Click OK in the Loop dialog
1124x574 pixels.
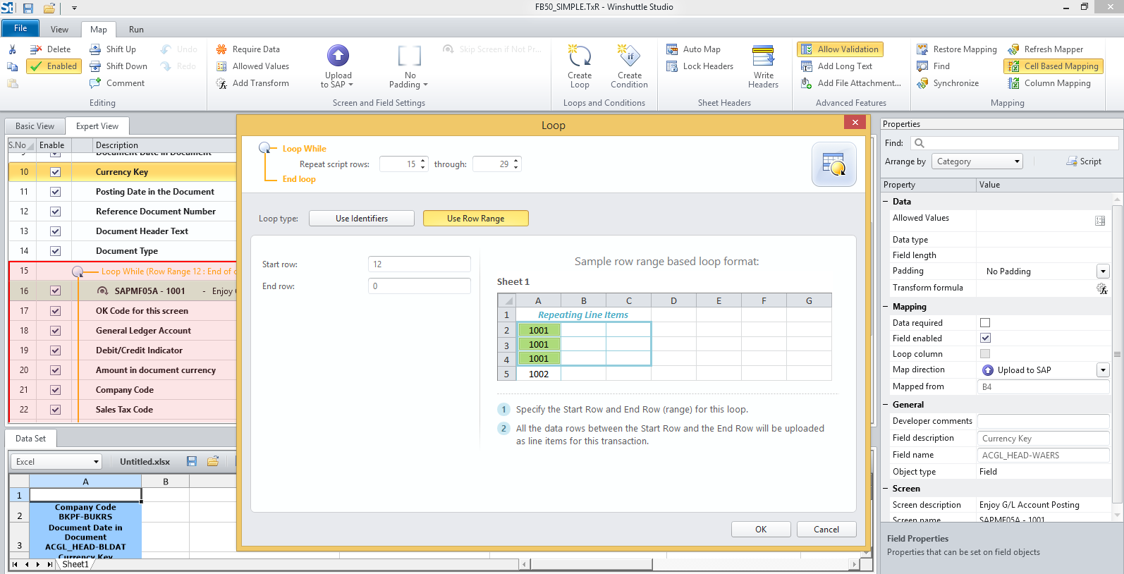tap(761, 530)
